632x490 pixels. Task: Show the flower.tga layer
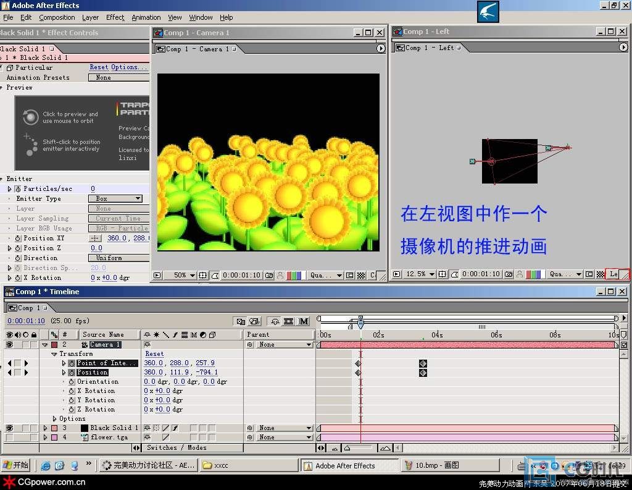(x=9, y=437)
